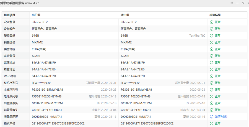Click green check icon in 前置摄像头 row
Screen dimensions: 249x127
(x=212, y=110)
